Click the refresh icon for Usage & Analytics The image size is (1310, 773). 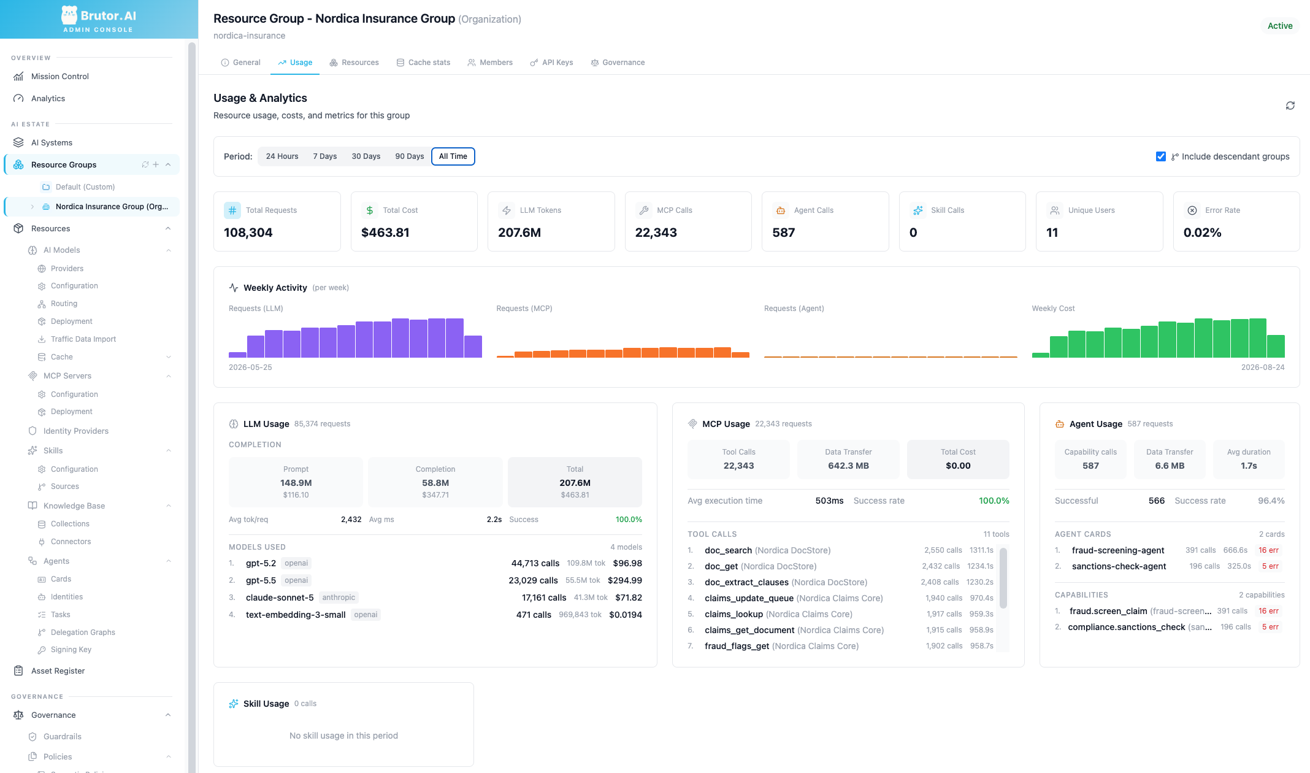[x=1290, y=106]
